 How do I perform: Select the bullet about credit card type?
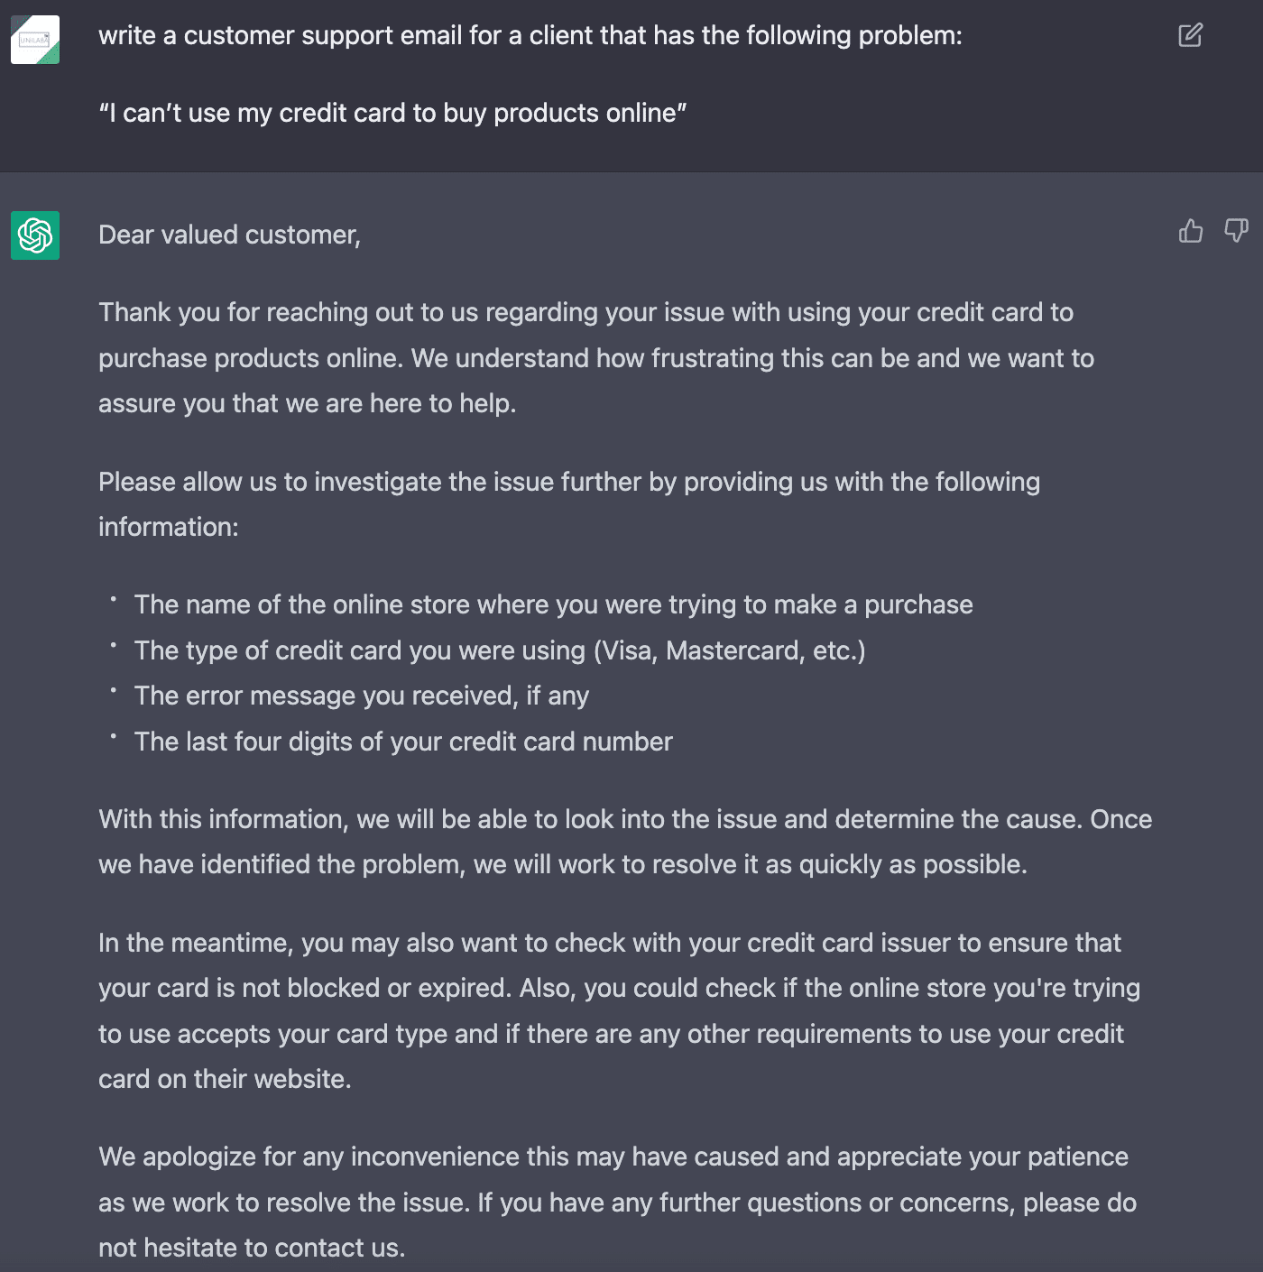coord(499,650)
